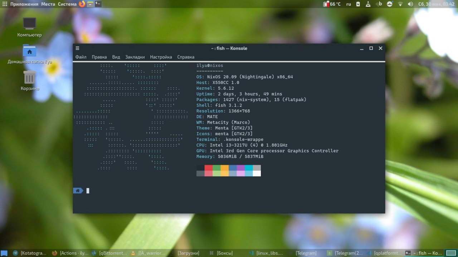
Task: Launch the terminal from the top panel
Action: pyautogui.click(x=98, y=4)
